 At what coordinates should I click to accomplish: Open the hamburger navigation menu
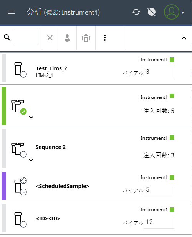(x=11, y=12)
